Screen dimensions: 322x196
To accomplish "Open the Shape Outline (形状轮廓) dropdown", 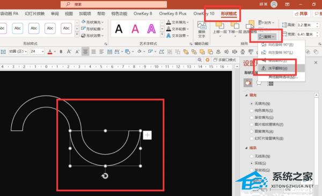I will coord(92,29).
